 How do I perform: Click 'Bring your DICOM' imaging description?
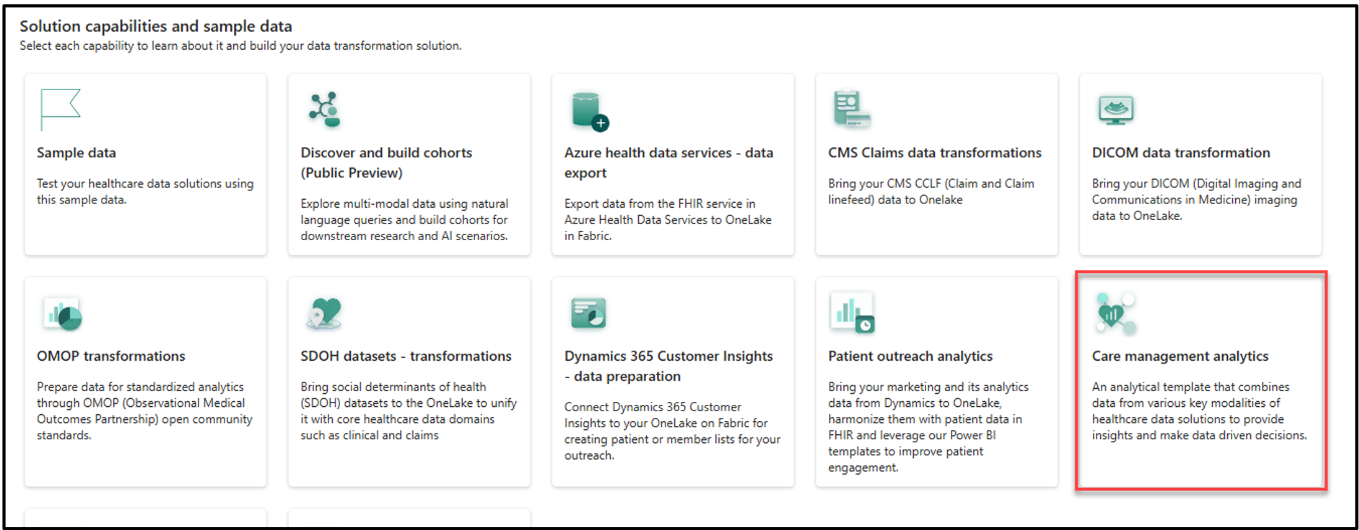(x=1197, y=200)
